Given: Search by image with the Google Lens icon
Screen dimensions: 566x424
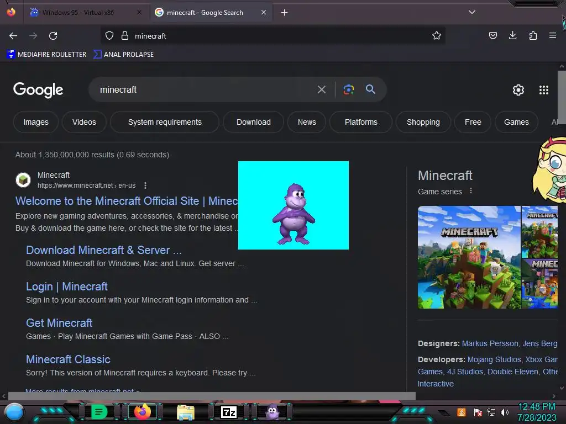Looking at the screenshot, I should pyautogui.click(x=348, y=89).
